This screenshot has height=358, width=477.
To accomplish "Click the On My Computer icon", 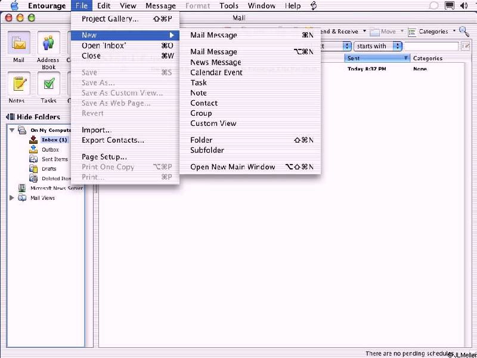I will click(22, 130).
